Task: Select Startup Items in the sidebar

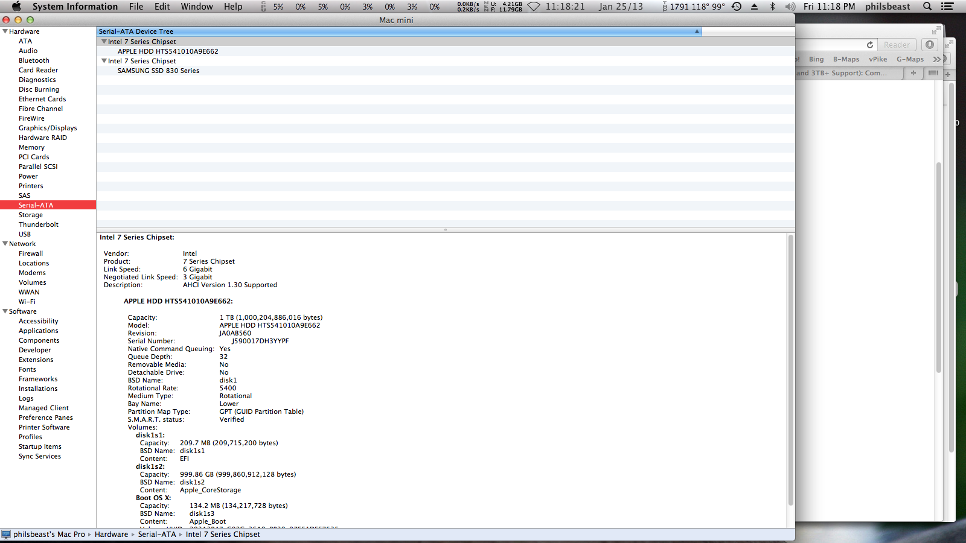Action: pos(40,446)
